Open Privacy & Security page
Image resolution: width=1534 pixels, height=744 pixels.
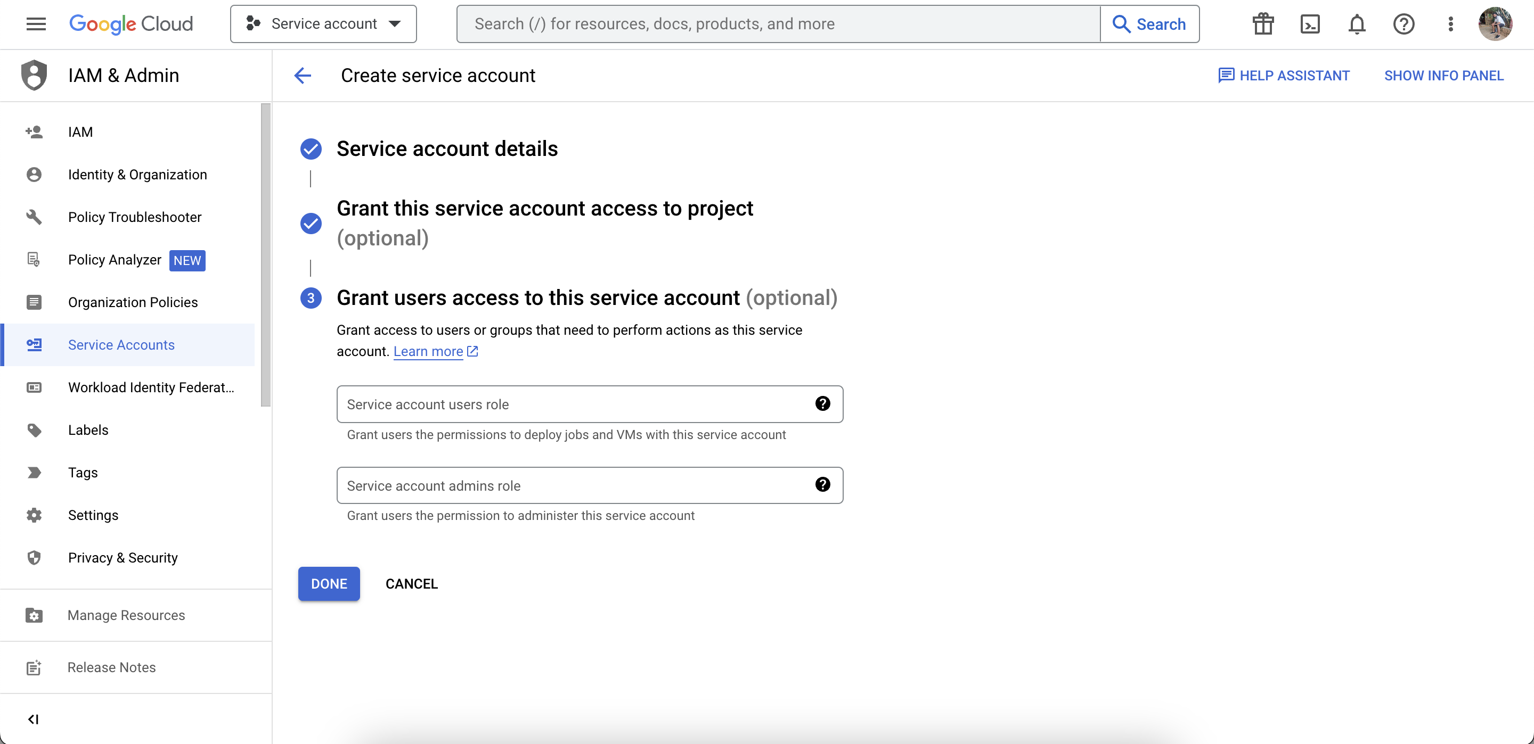click(127, 557)
